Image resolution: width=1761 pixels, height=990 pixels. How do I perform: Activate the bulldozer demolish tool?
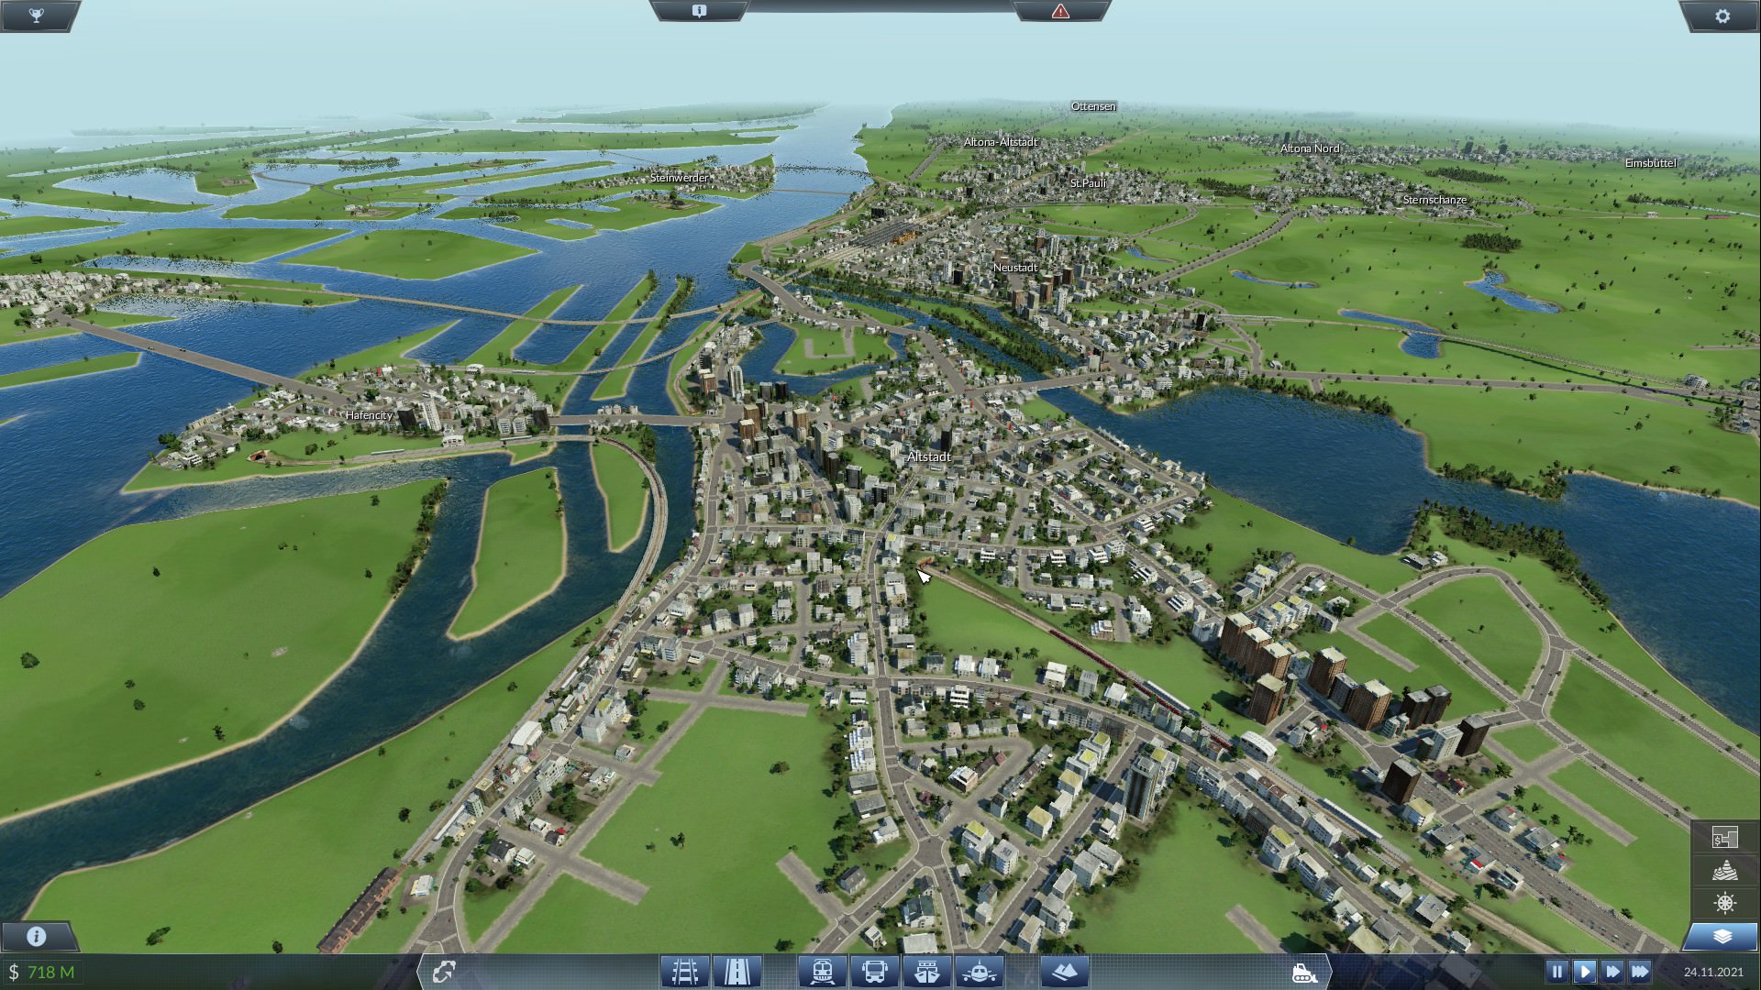coord(1305,972)
